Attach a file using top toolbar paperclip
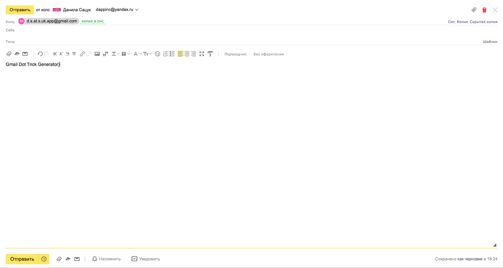 [x=8, y=54]
